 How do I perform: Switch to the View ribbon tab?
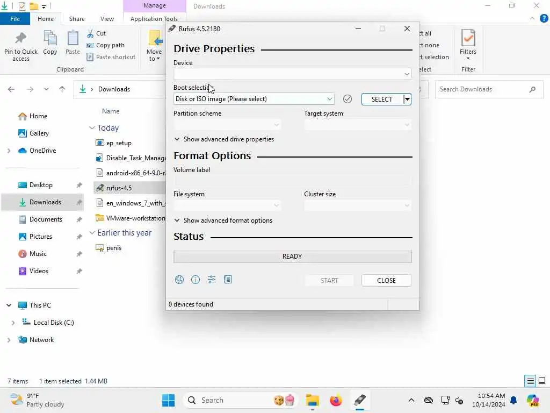click(x=107, y=19)
